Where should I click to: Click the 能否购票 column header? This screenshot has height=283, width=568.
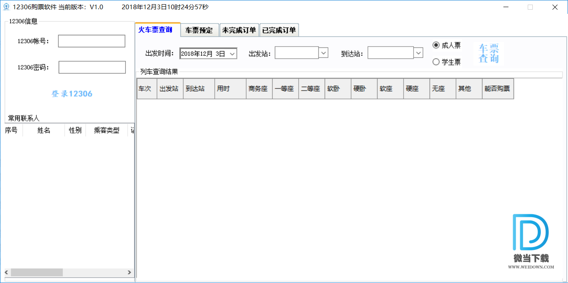click(x=498, y=89)
